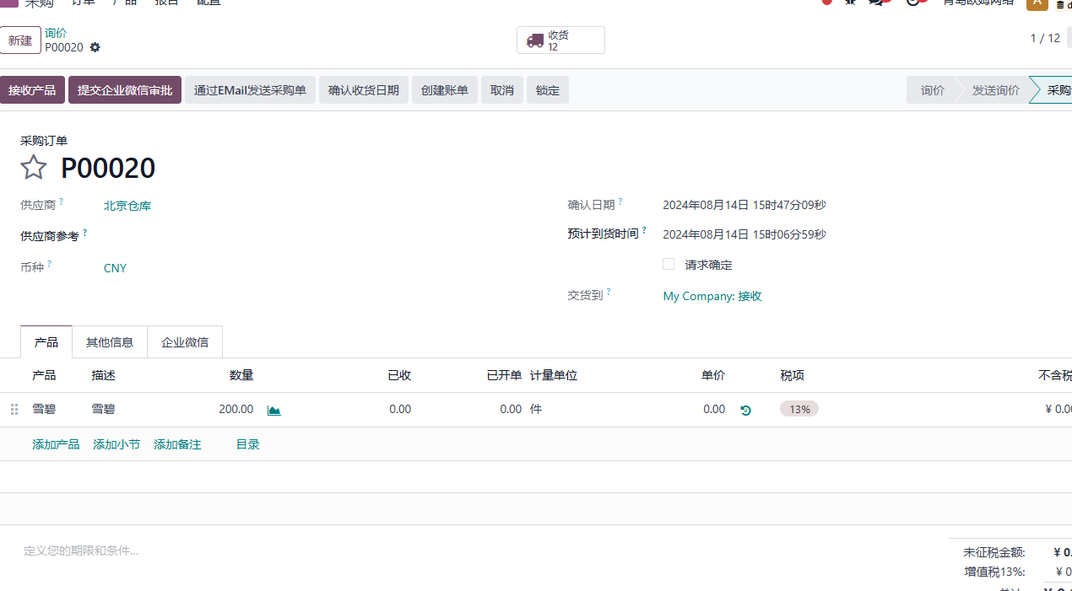Grab the drag handle of the 雪碧 row

pos(14,410)
